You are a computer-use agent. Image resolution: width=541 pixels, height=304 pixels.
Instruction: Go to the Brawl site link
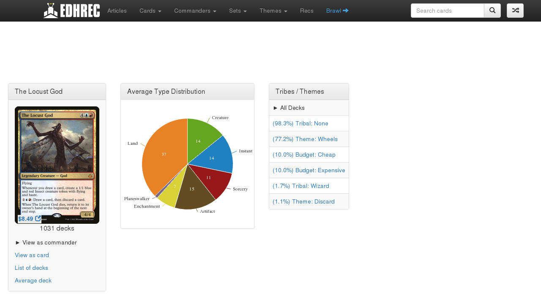pyautogui.click(x=337, y=11)
